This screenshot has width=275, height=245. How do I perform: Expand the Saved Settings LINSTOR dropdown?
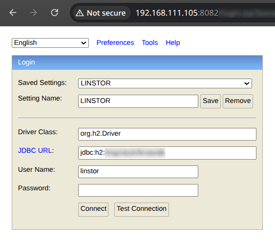[165, 83]
